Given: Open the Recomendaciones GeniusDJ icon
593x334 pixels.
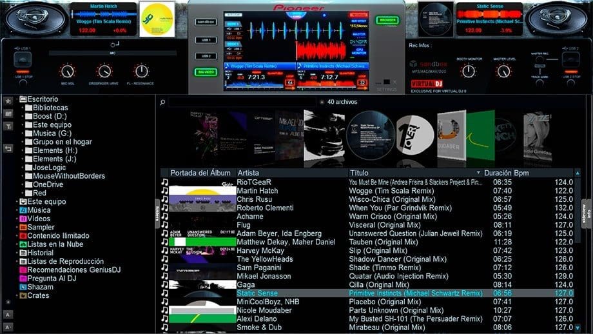Looking at the screenshot, I should point(23,270).
